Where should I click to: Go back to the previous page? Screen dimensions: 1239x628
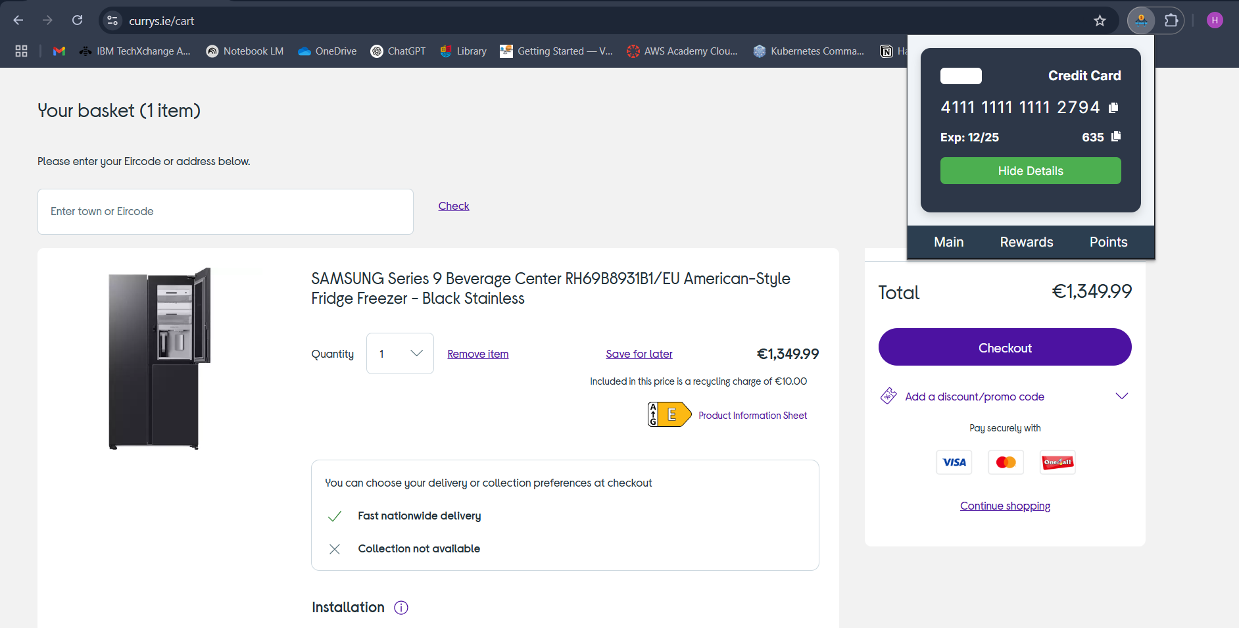(x=18, y=20)
